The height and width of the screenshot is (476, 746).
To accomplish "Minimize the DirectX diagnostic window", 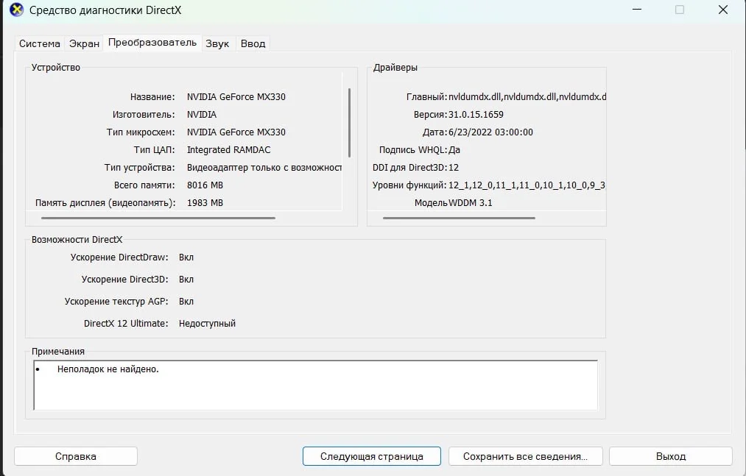I will click(x=636, y=10).
